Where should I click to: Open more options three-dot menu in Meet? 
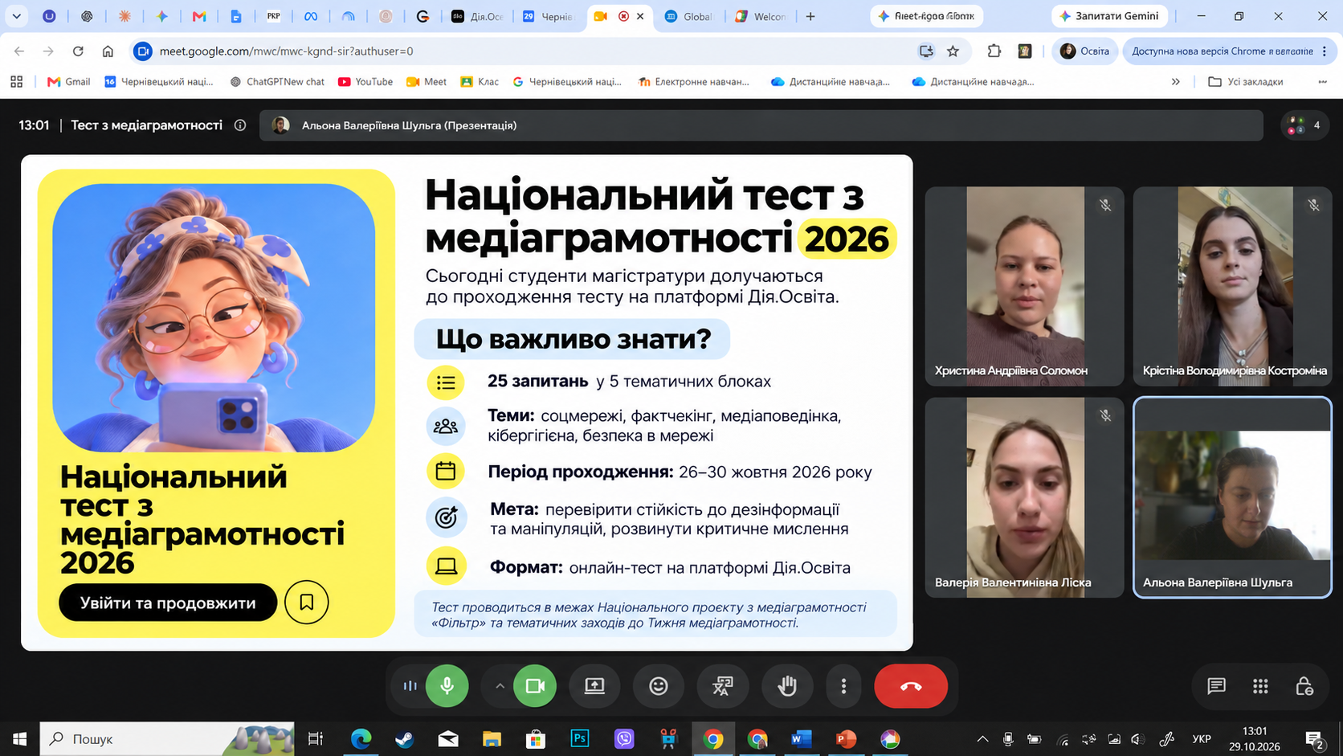843,686
